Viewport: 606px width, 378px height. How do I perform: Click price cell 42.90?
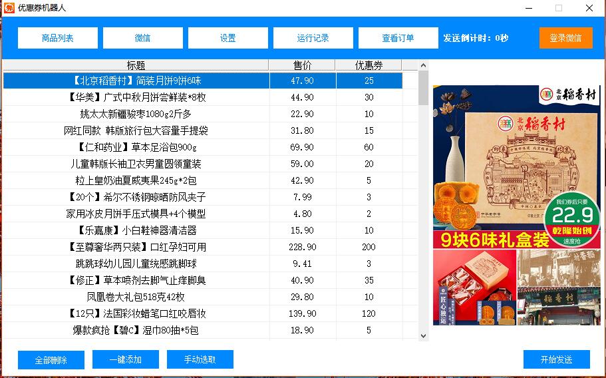[x=303, y=180]
